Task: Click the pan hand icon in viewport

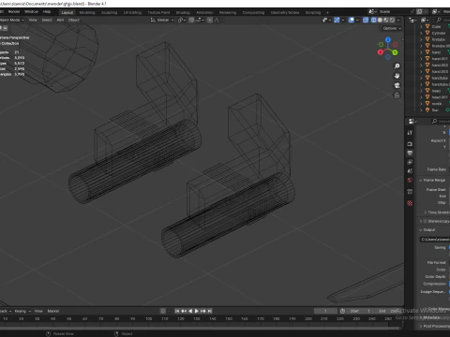Action: click(x=397, y=76)
